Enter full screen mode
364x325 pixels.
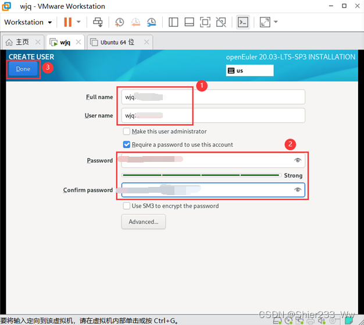coord(205,22)
